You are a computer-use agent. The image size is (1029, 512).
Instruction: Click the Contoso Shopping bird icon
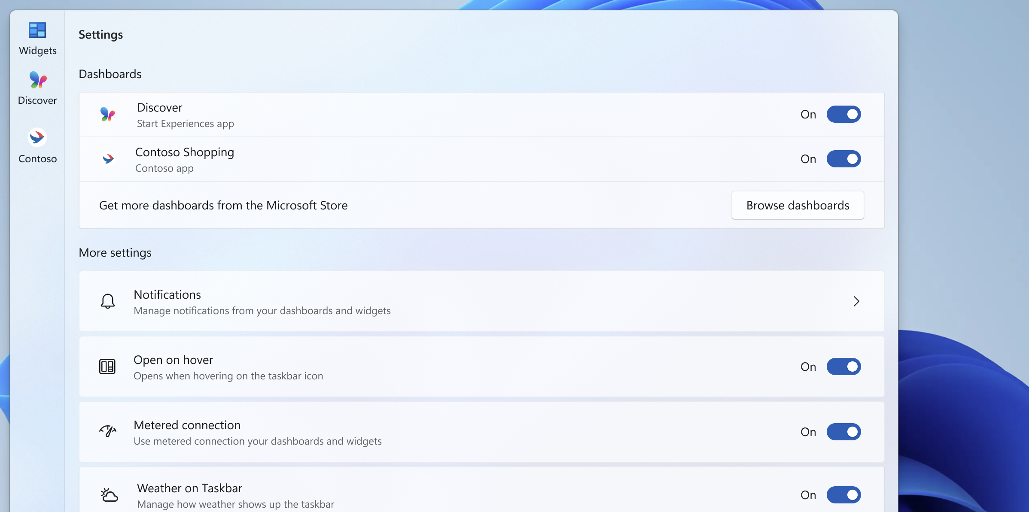pyautogui.click(x=108, y=159)
